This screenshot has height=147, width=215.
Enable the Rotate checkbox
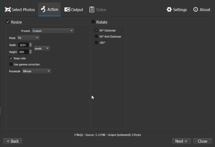pos(93,22)
